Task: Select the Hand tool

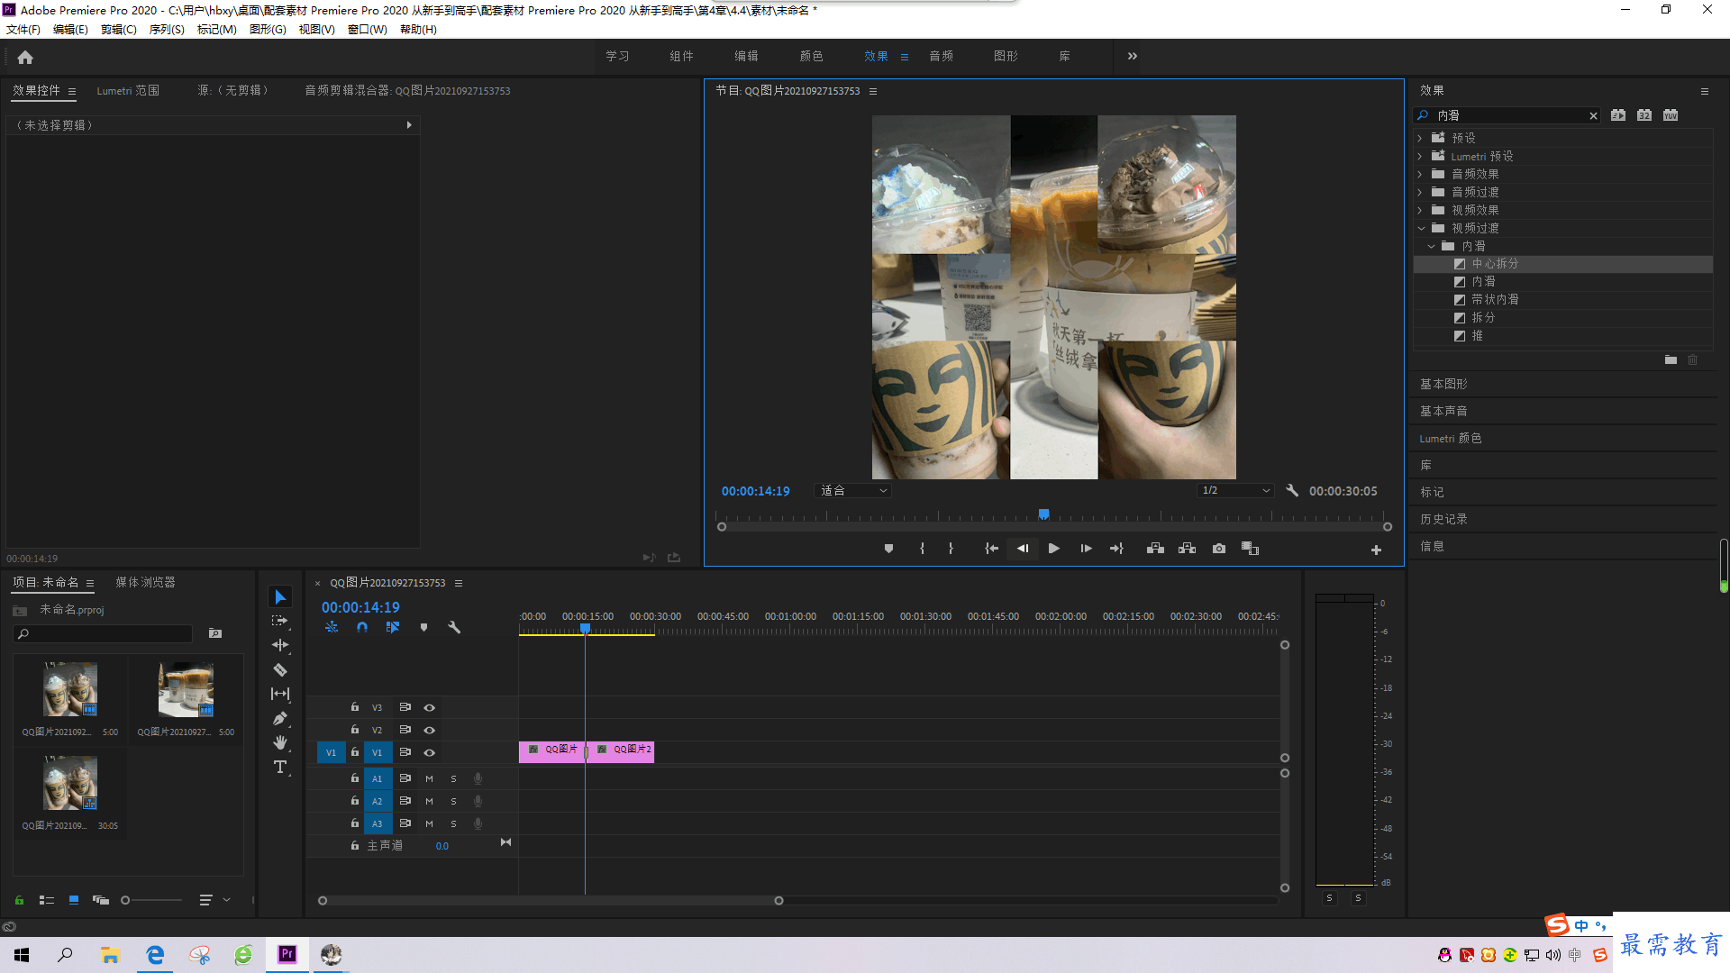Action: pos(280,742)
